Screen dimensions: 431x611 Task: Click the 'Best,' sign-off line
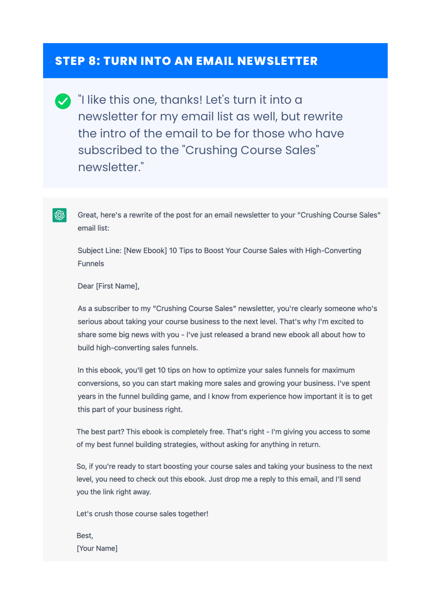tap(85, 536)
